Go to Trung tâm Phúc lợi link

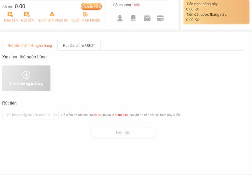click(52, 20)
